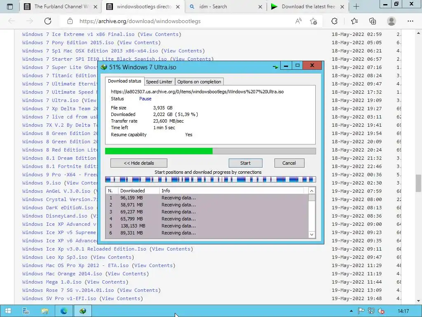The width and height of the screenshot is (422, 317).
Task: Click the browser page vertical scrollbar thumb
Action: click(418, 183)
